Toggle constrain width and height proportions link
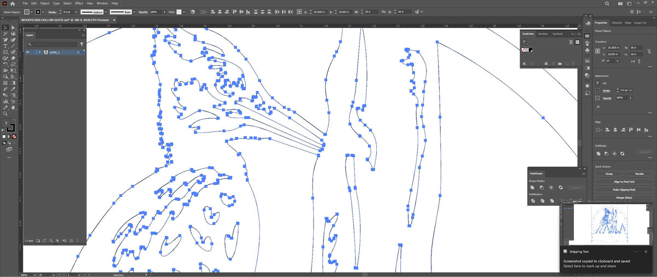 649,51
